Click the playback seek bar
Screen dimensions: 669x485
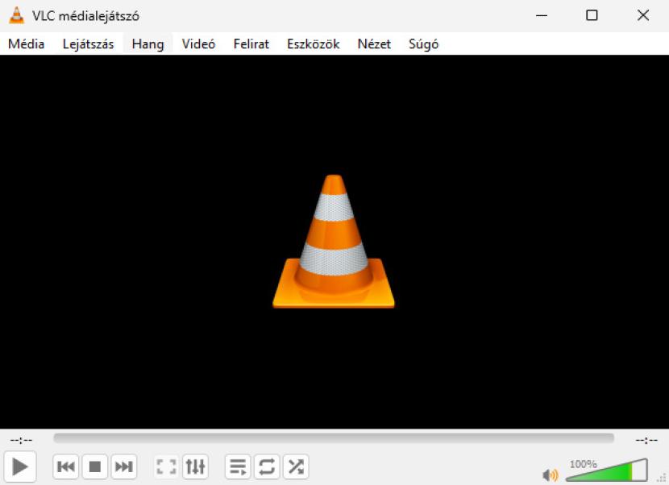tap(333, 438)
